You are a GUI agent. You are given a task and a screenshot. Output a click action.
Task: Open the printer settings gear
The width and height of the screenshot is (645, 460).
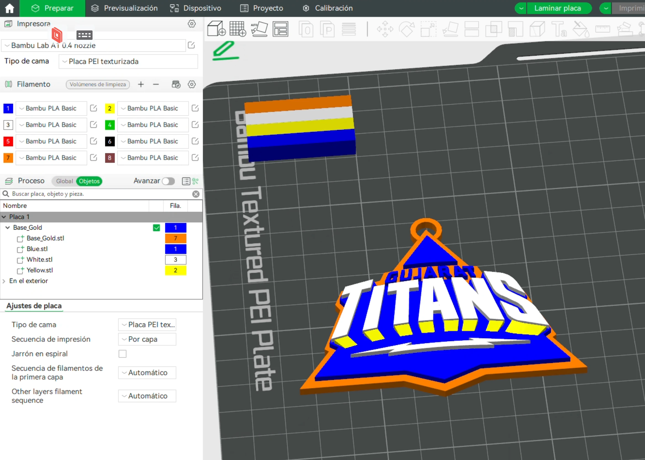click(192, 24)
